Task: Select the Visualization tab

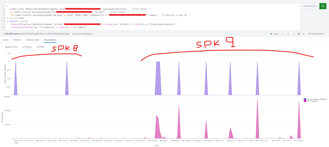Action: (x=50, y=40)
